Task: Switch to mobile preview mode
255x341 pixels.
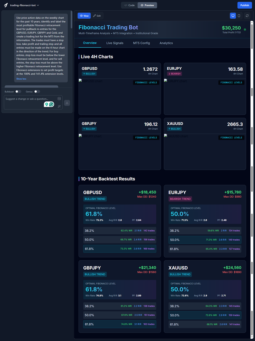Action: (239, 16)
